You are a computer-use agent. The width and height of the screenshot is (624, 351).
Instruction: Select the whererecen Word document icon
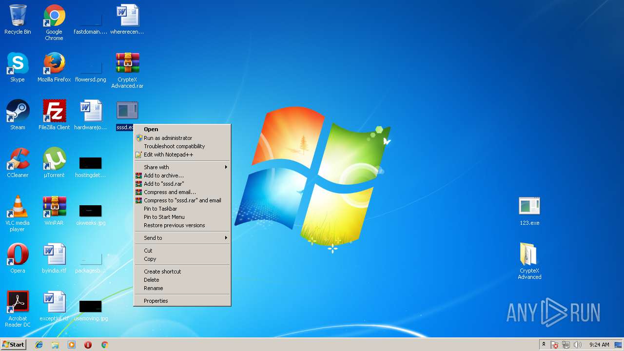(x=127, y=16)
